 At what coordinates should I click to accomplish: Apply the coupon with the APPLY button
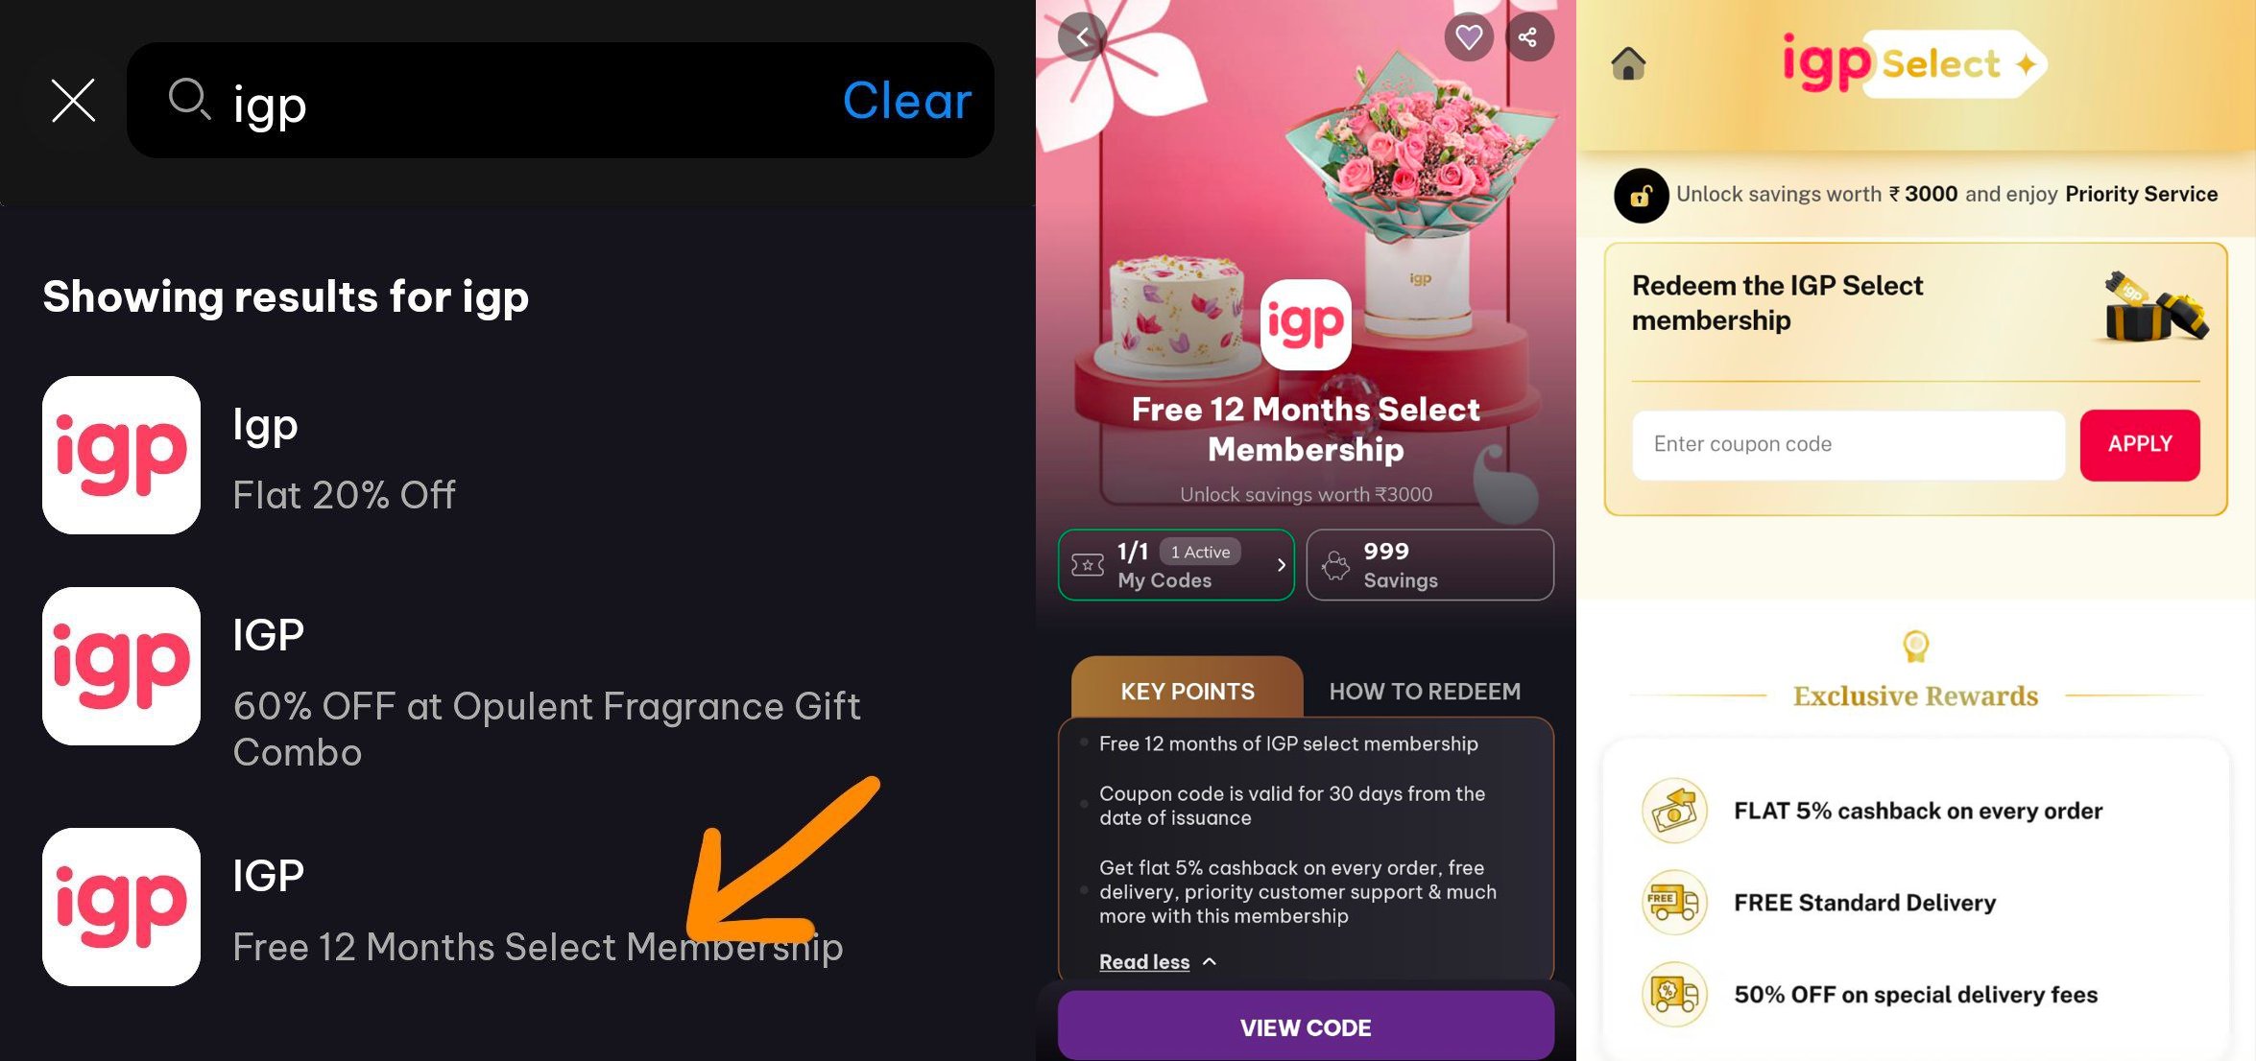pos(2140,444)
